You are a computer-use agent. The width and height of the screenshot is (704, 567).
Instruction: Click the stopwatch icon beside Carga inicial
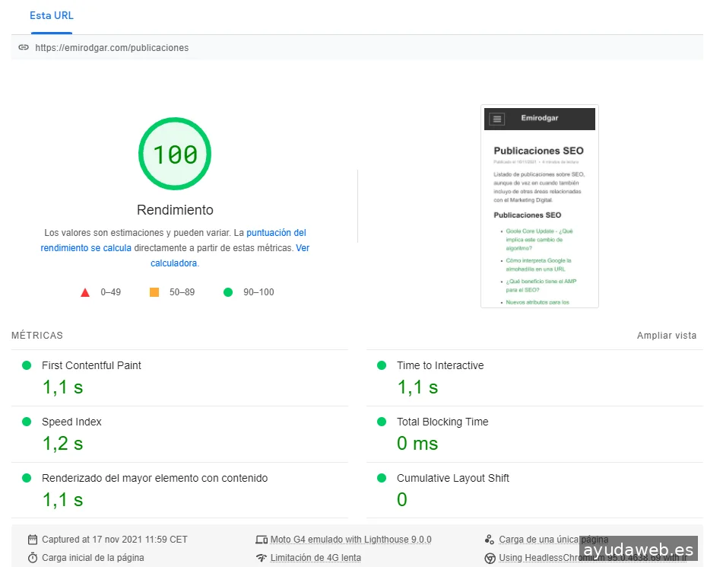[x=33, y=558]
